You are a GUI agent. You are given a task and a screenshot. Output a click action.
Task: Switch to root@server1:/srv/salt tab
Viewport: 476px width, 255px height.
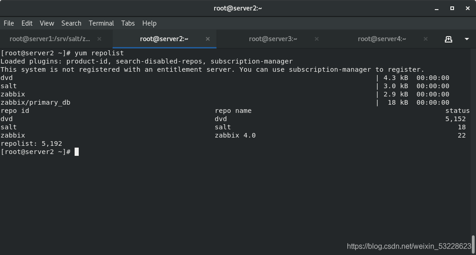50,39
